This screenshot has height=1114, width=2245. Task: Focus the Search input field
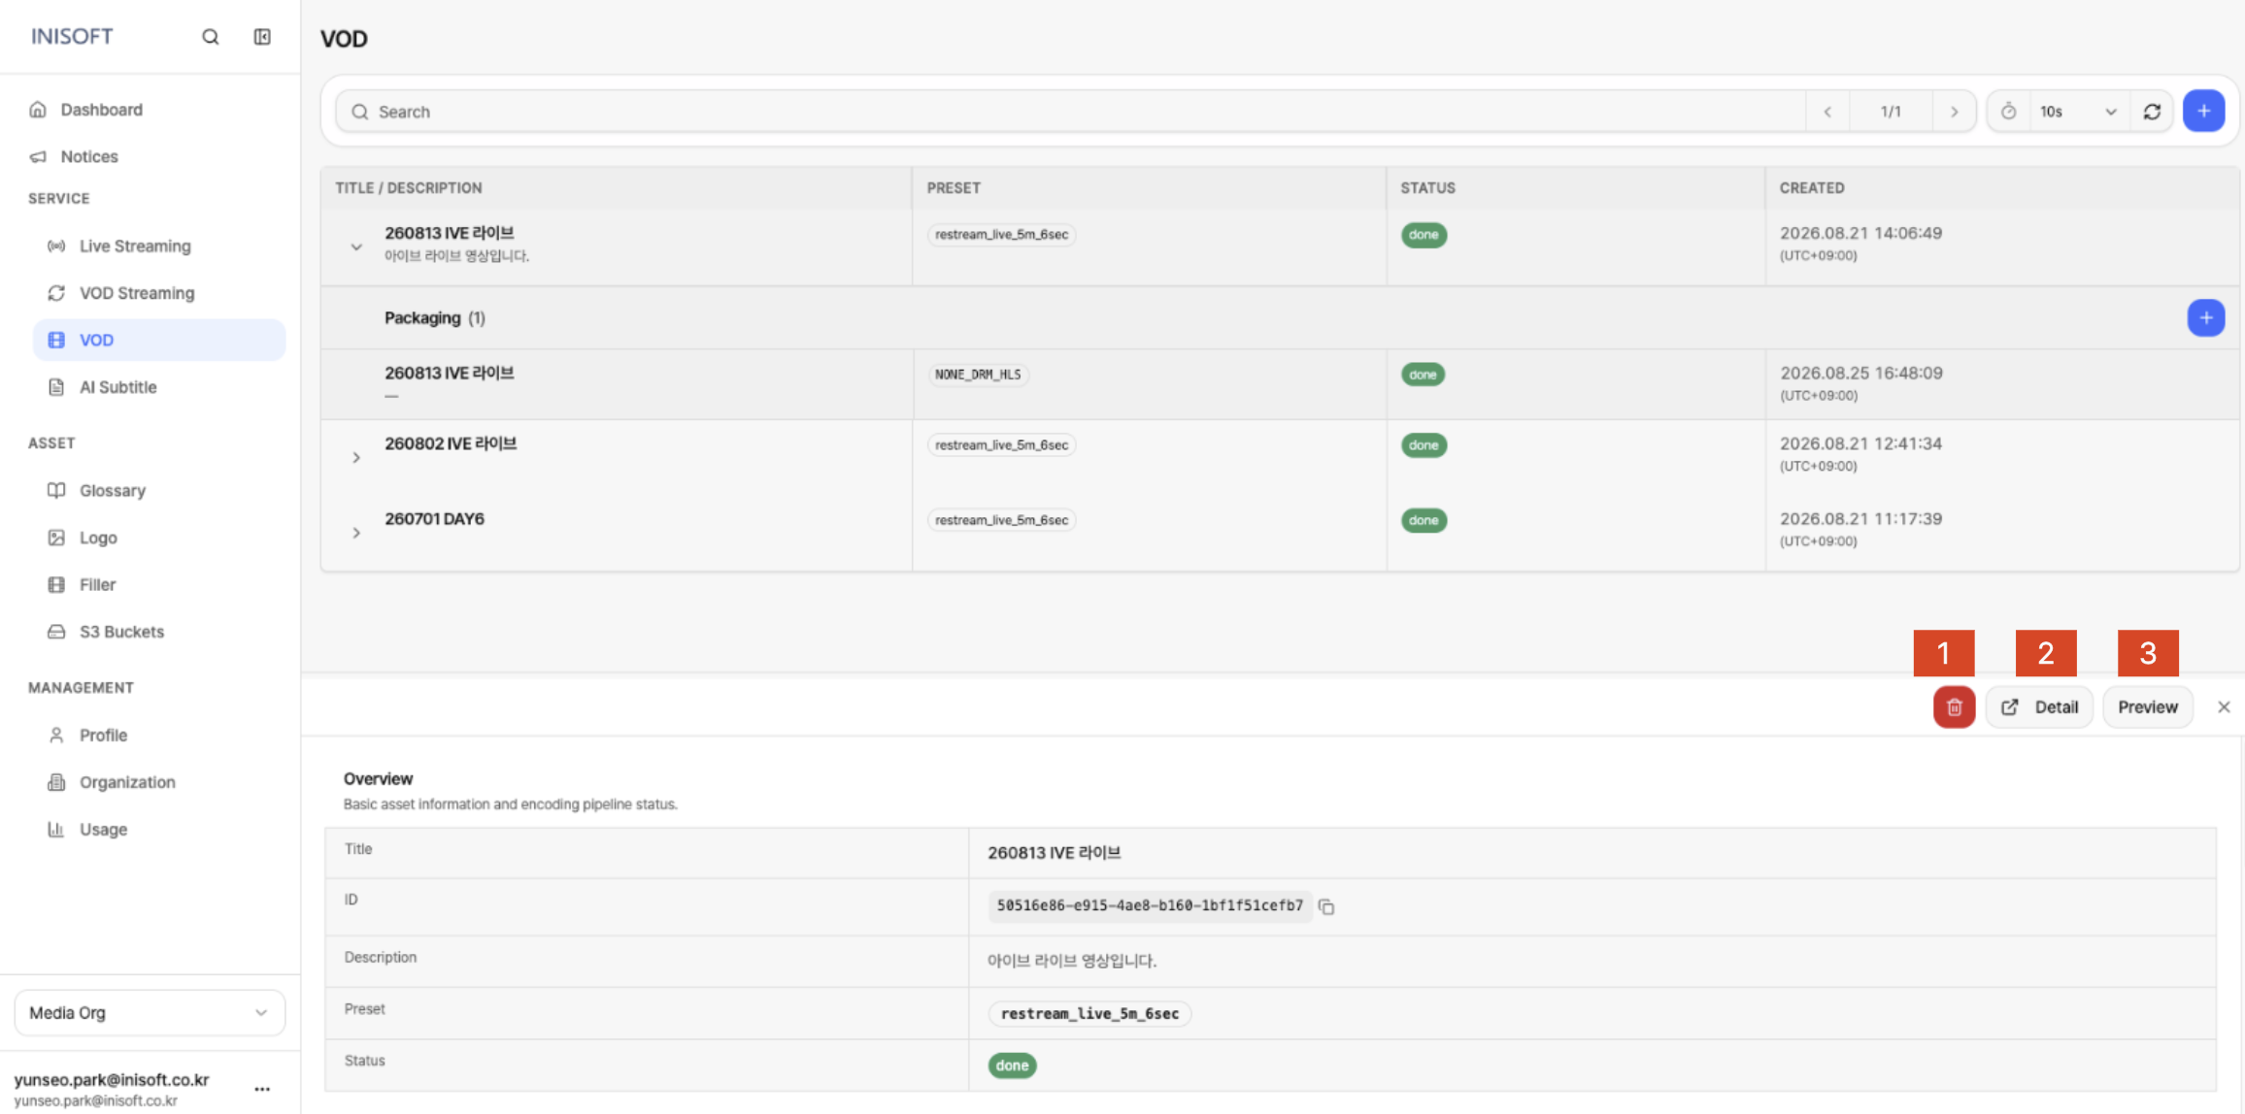coord(1070,112)
